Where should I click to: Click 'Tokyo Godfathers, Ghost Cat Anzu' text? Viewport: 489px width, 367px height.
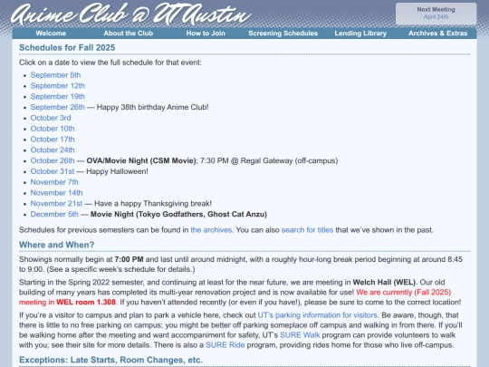click(x=201, y=214)
